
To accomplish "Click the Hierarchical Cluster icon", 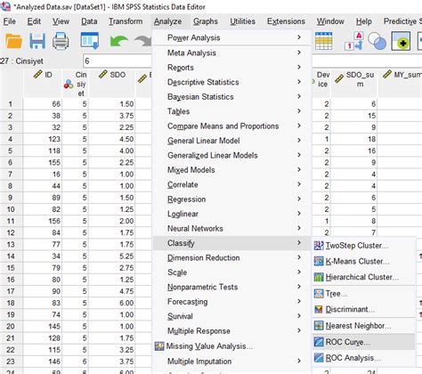I will tap(319, 277).
